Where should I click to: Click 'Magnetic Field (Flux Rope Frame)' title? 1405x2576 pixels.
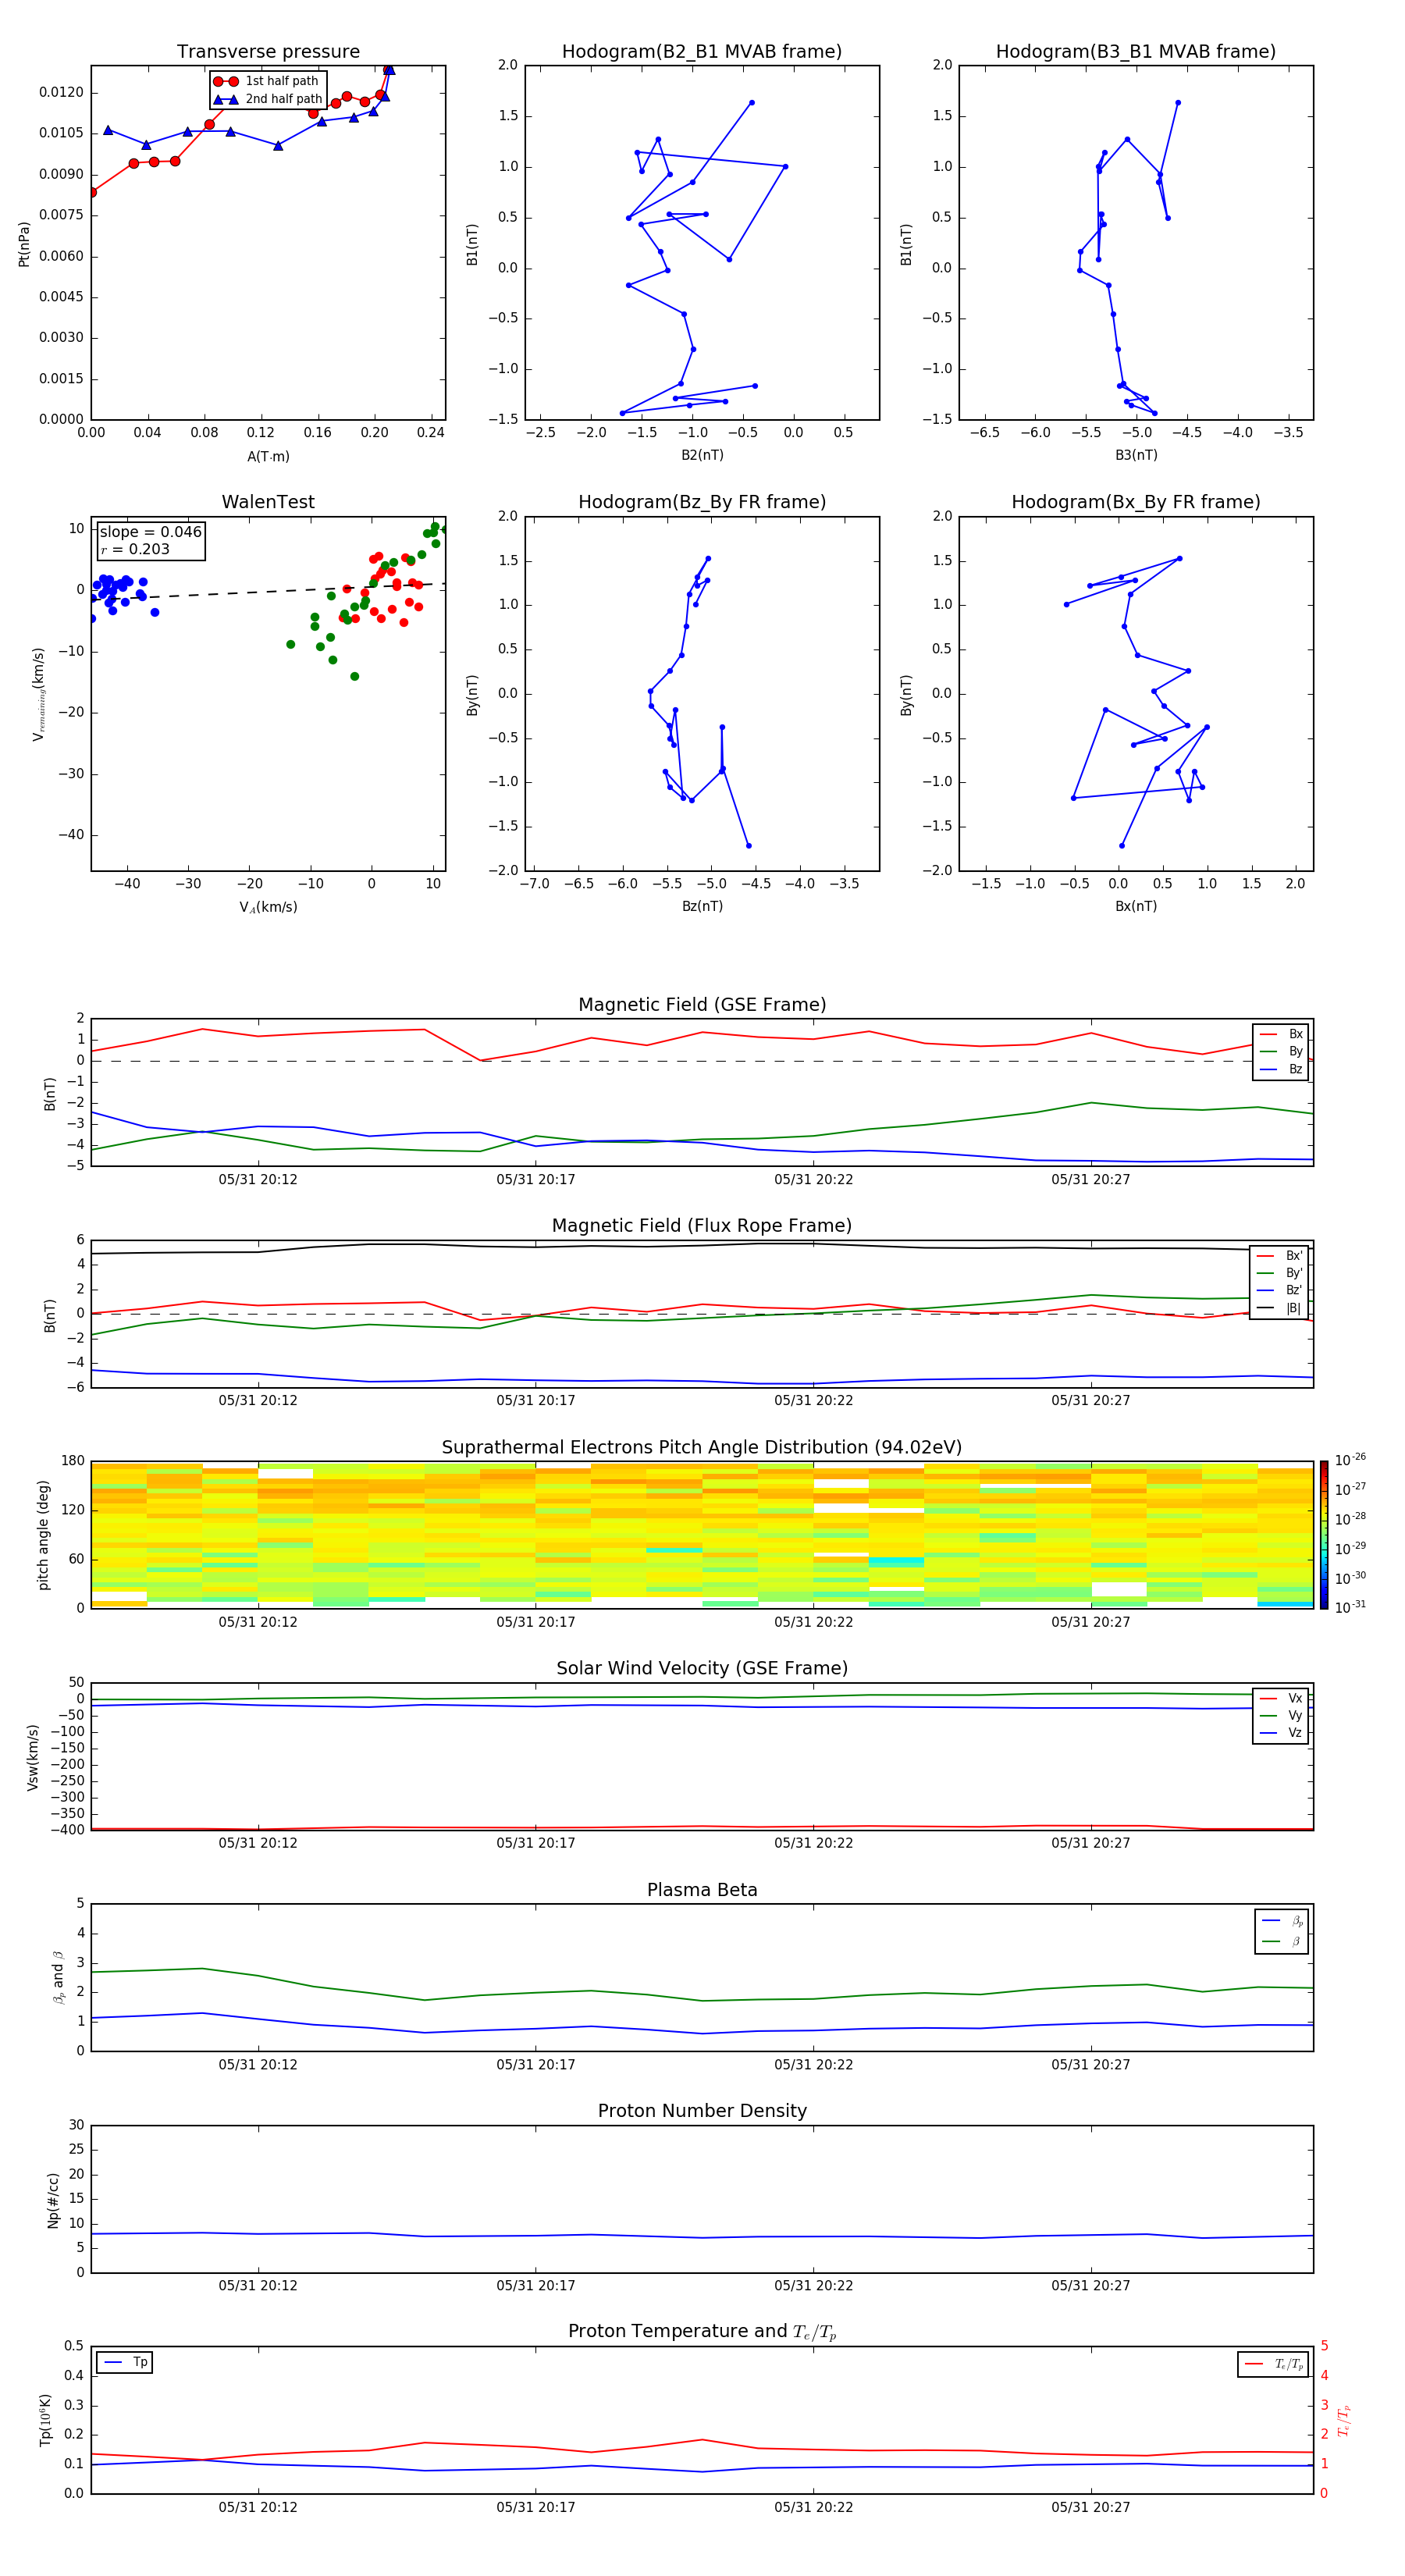pyautogui.click(x=702, y=1226)
